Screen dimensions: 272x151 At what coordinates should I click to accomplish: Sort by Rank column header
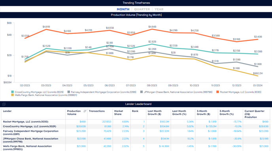135,111
